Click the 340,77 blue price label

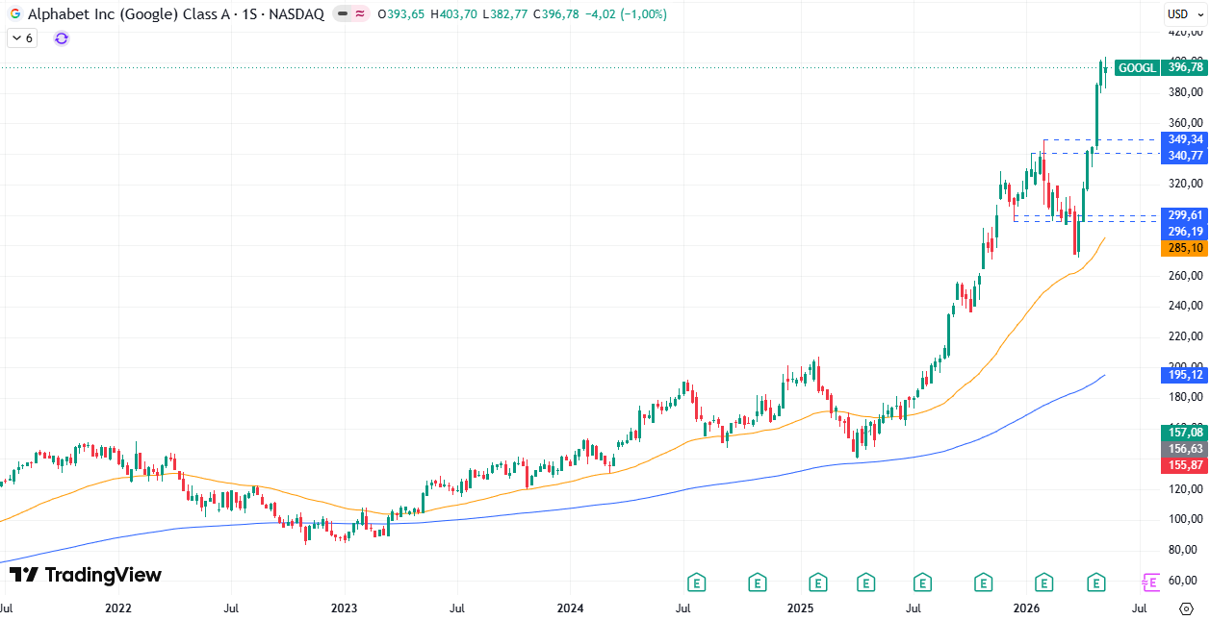tap(1186, 155)
